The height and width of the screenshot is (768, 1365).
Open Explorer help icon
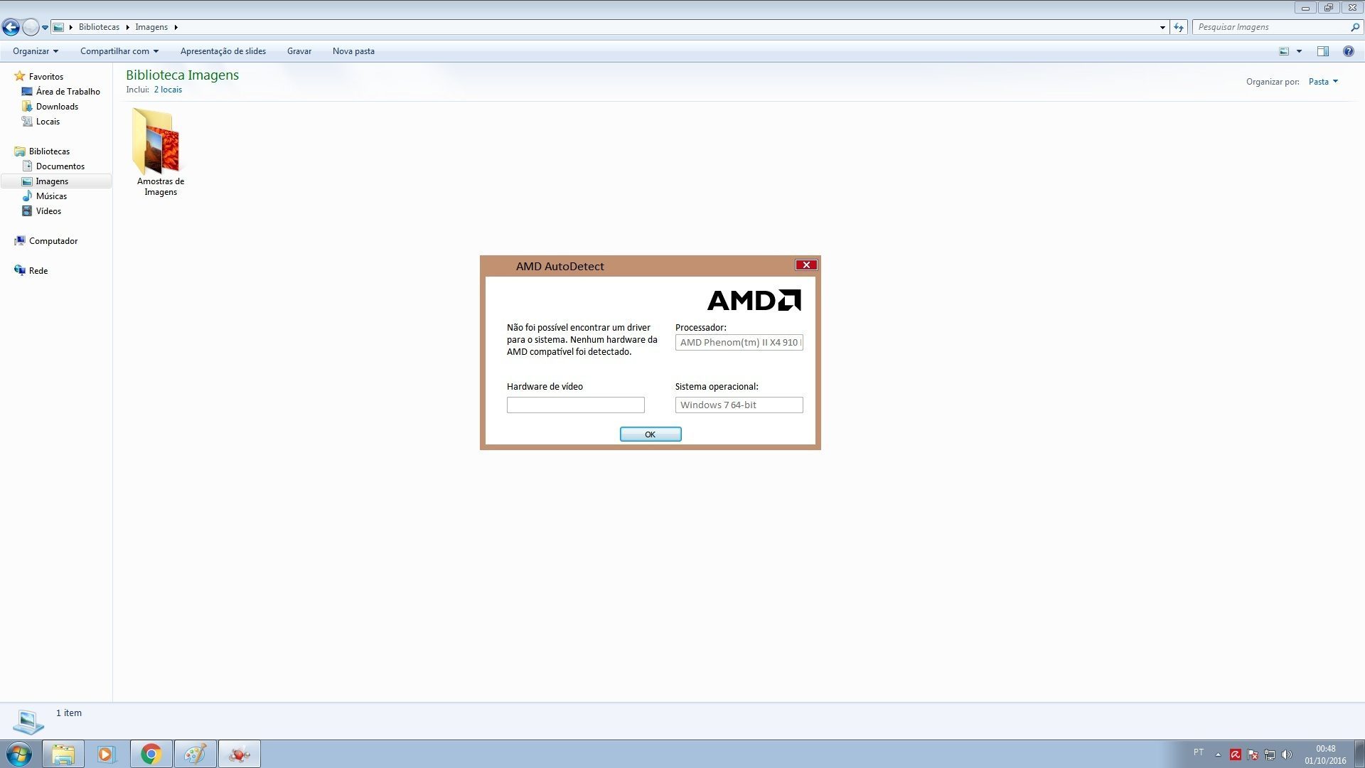[1348, 51]
